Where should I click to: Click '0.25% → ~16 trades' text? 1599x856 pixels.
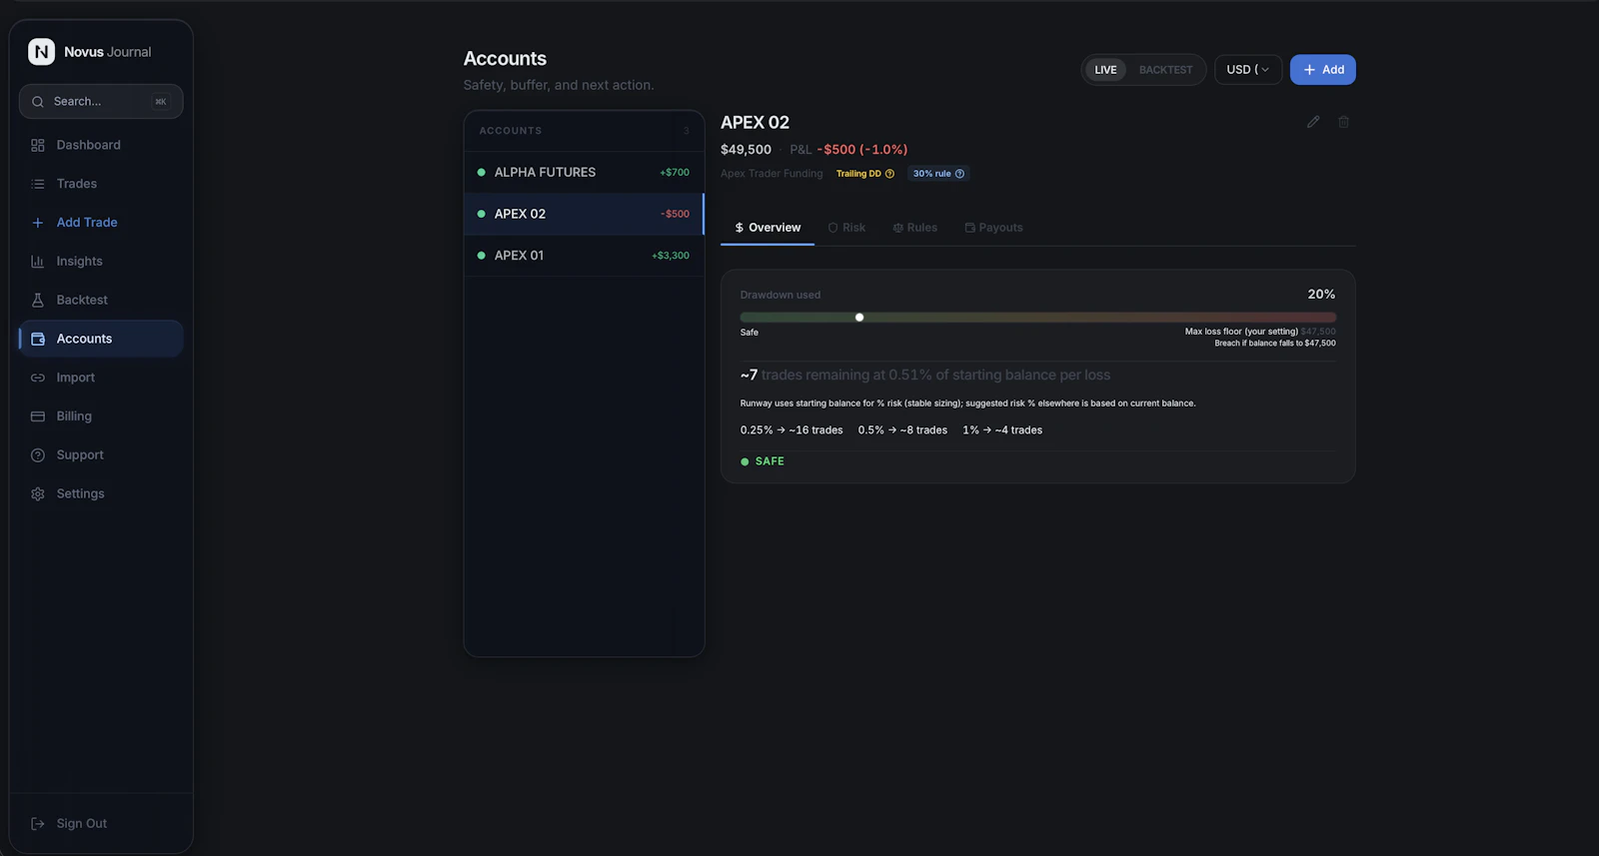[792, 430]
